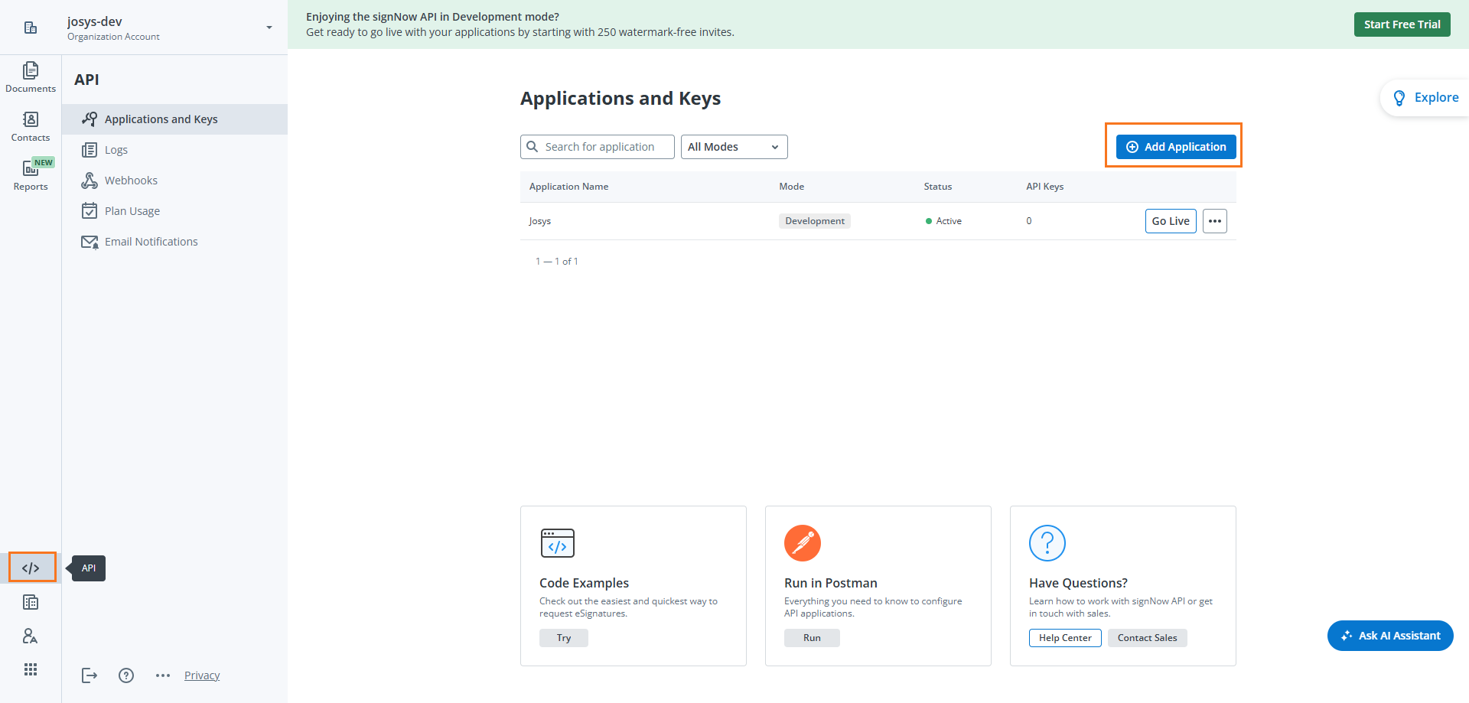Click the logout icon at bottom

coord(90,675)
